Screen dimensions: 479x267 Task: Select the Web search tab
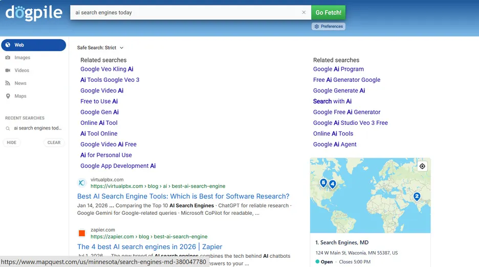34,45
